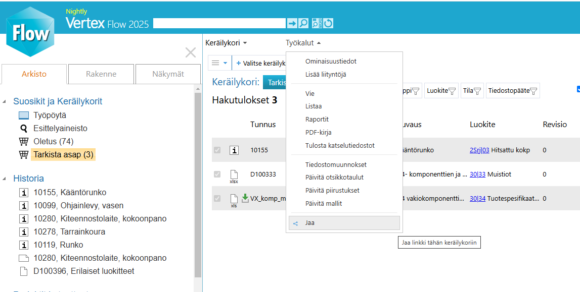Click the filter funnel on Luokite
580x292 pixels.
click(453, 91)
